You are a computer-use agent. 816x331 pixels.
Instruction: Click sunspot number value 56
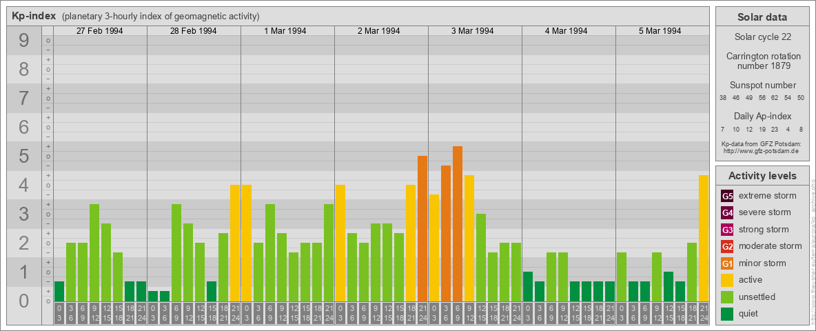click(762, 98)
